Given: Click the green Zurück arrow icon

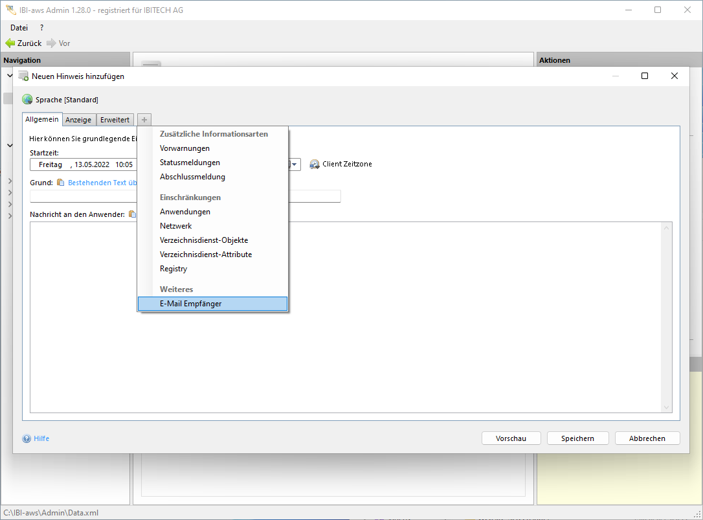Looking at the screenshot, I should tap(10, 43).
